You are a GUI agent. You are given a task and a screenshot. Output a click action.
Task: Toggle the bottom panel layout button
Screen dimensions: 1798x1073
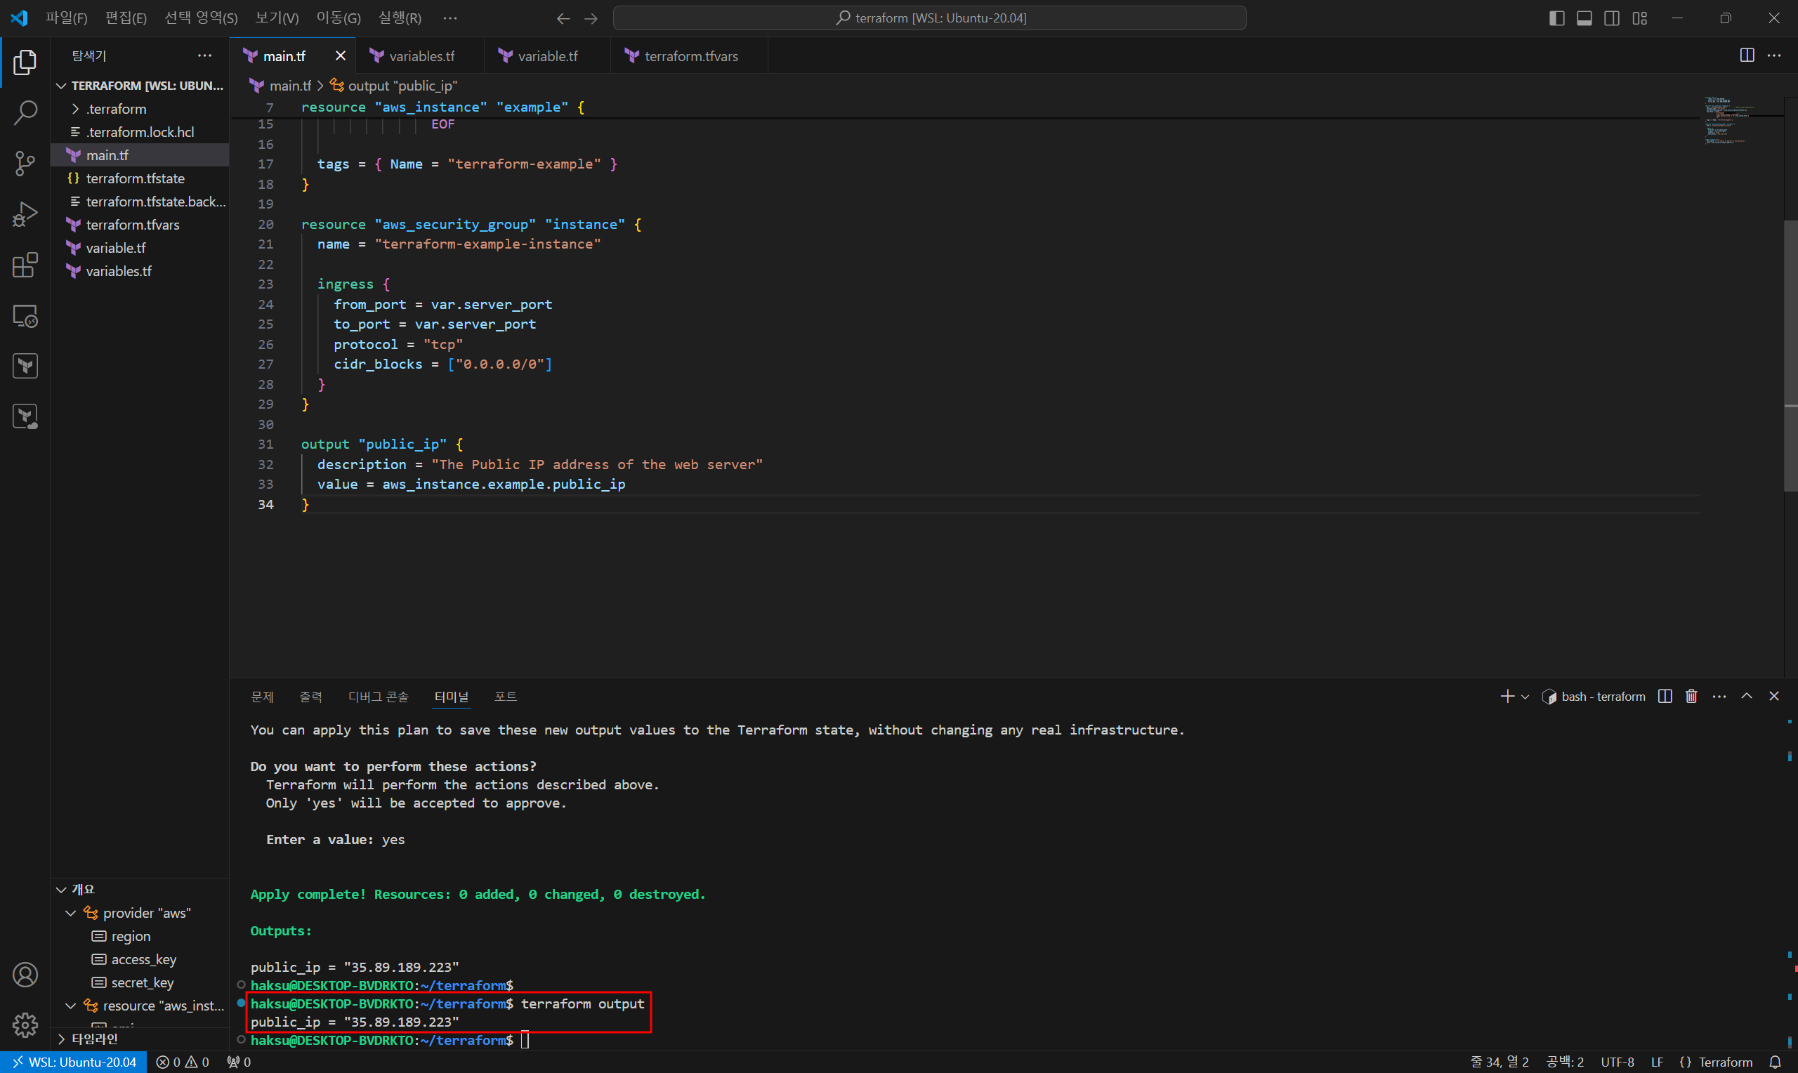1584,18
